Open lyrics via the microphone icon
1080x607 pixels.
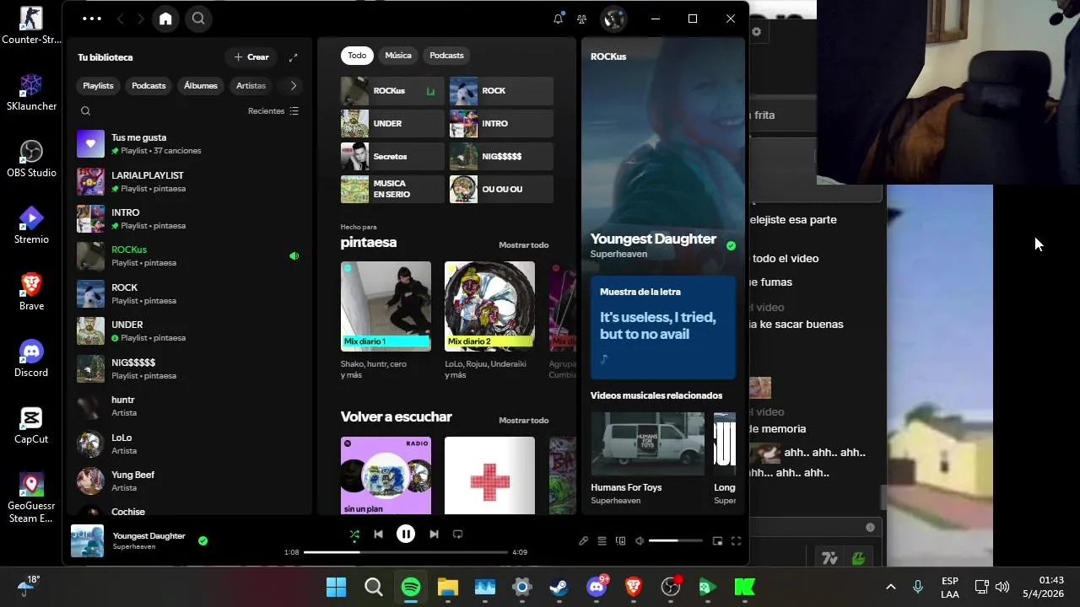[583, 541]
